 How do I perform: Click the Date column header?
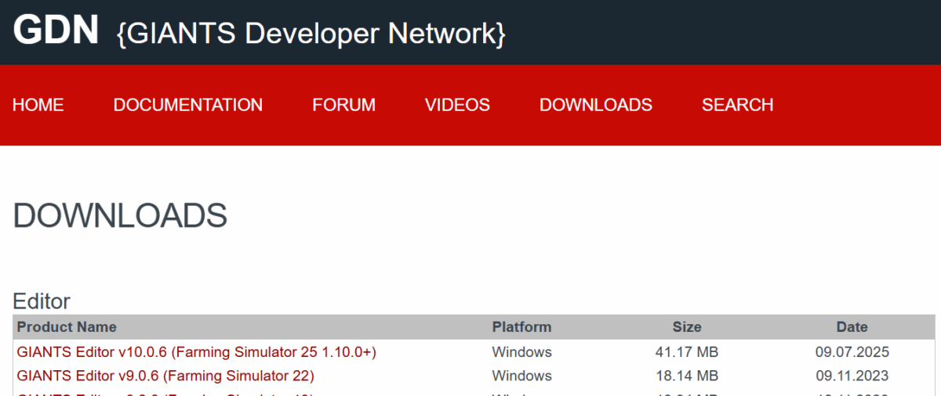(x=852, y=327)
